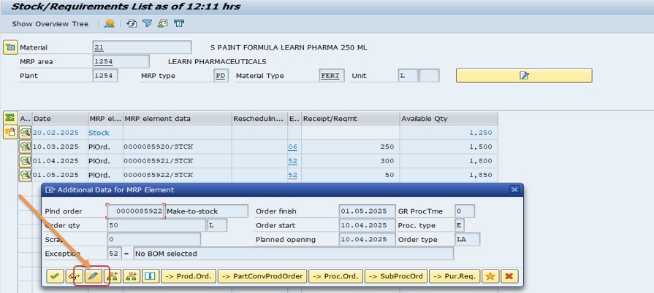Click the -> PartConvProdOrder button
654x293 pixels.
tap(262, 276)
